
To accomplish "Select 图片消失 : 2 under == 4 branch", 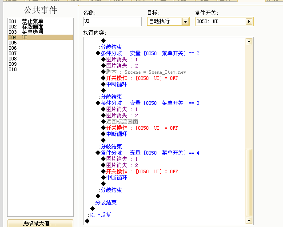I will 120,165.
